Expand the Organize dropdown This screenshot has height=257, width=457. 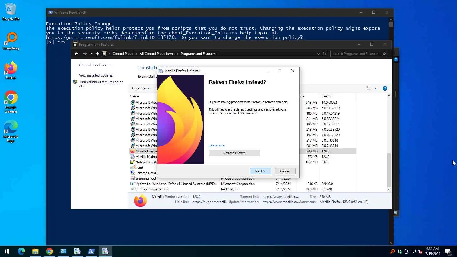(x=141, y=88)
